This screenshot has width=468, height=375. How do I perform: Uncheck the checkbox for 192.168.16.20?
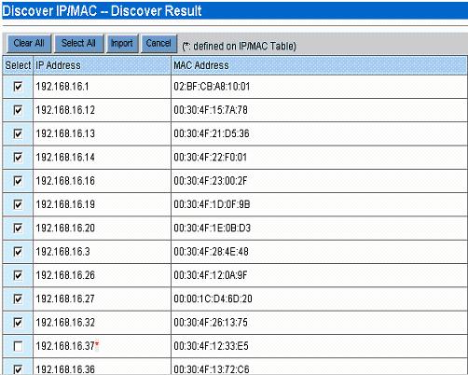(18, 229)
